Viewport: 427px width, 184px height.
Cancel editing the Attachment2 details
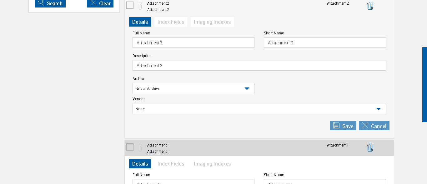tap(374, 126)
